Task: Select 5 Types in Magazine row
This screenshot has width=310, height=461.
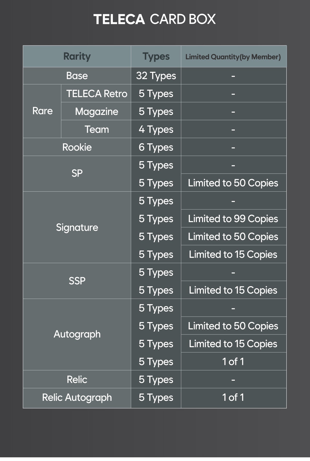Action: 156,111
